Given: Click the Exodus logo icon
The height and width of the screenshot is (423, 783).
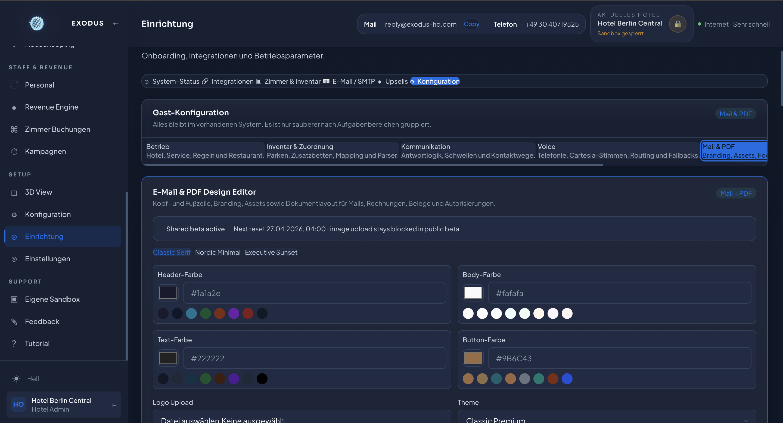Looking at the screenshot, I should (x=36, y=23).
